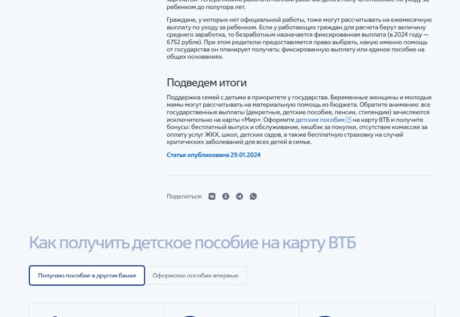This screenshot has height=317, width=460.
Task: Open the «детские пособия» link
Action: 323,120
